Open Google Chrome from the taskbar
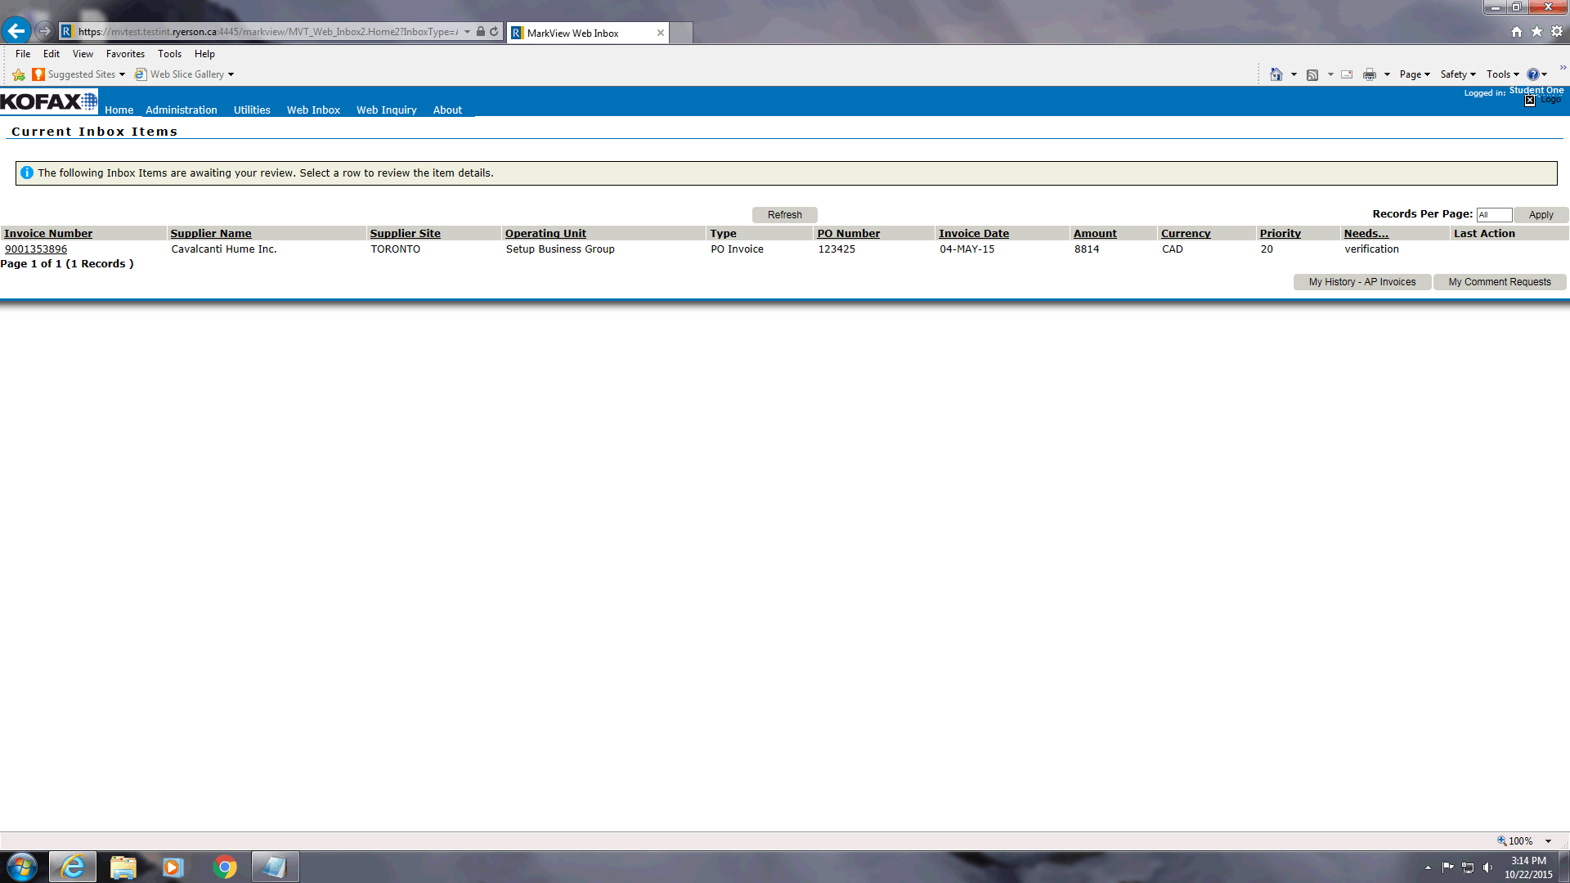Image resolution: width=1570 pixels, height=883 pixels. (x=225, y=867)
